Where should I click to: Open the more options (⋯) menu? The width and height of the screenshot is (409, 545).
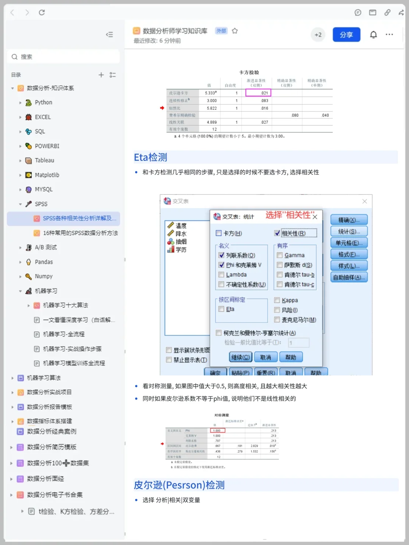coord(389,34)
